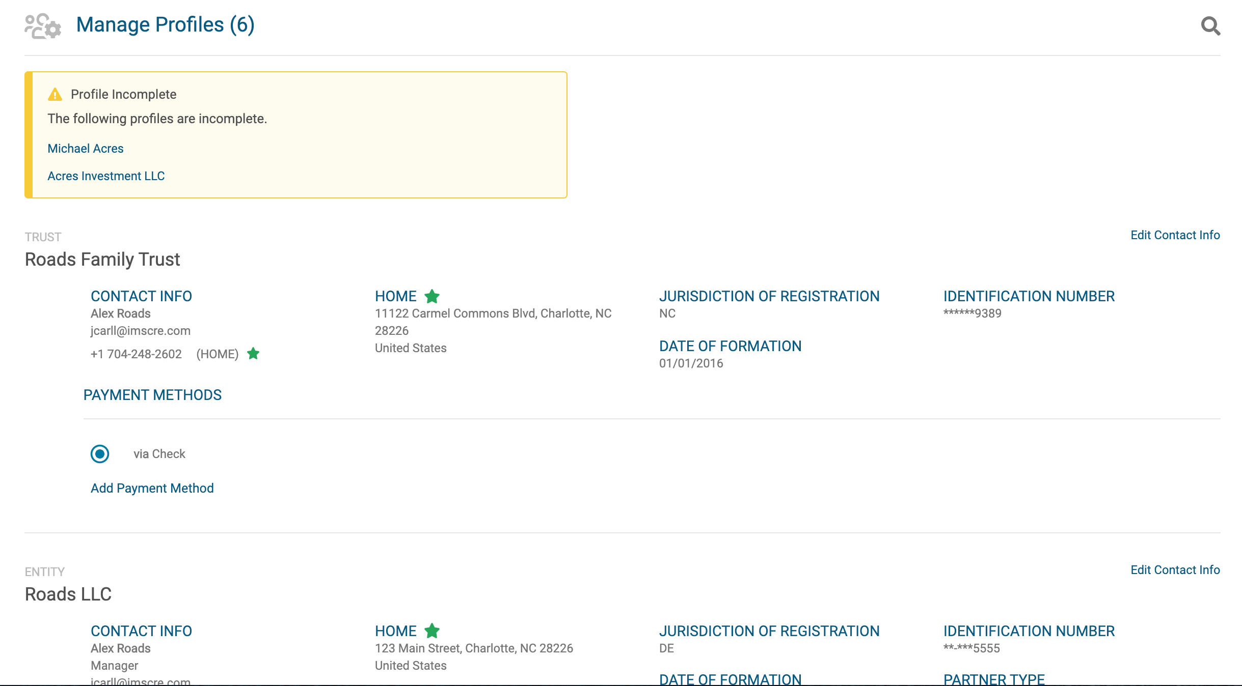Click the phone number +1 704-248-2602

pyautogui.click(x=136, y=354)
